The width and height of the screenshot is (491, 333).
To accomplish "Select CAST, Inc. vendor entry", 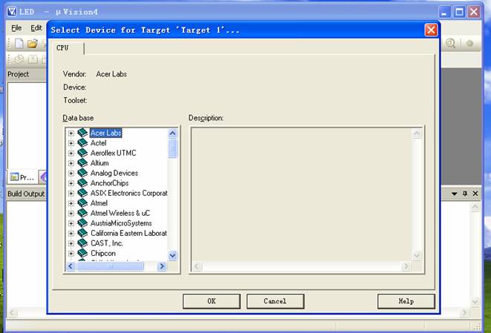I will coord(107,243).
